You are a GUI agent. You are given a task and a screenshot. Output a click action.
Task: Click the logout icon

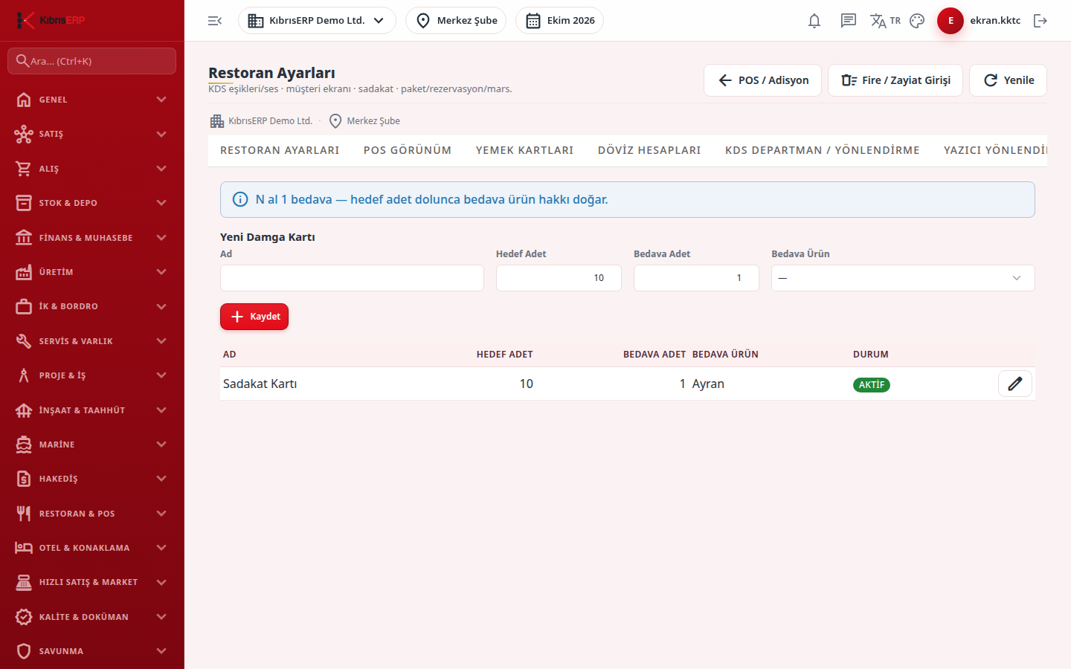(1041, 21)
